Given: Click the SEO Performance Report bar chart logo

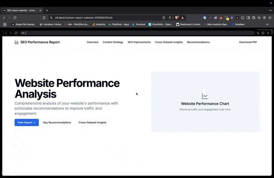Looking at the screenshot, I should [17, 42].
